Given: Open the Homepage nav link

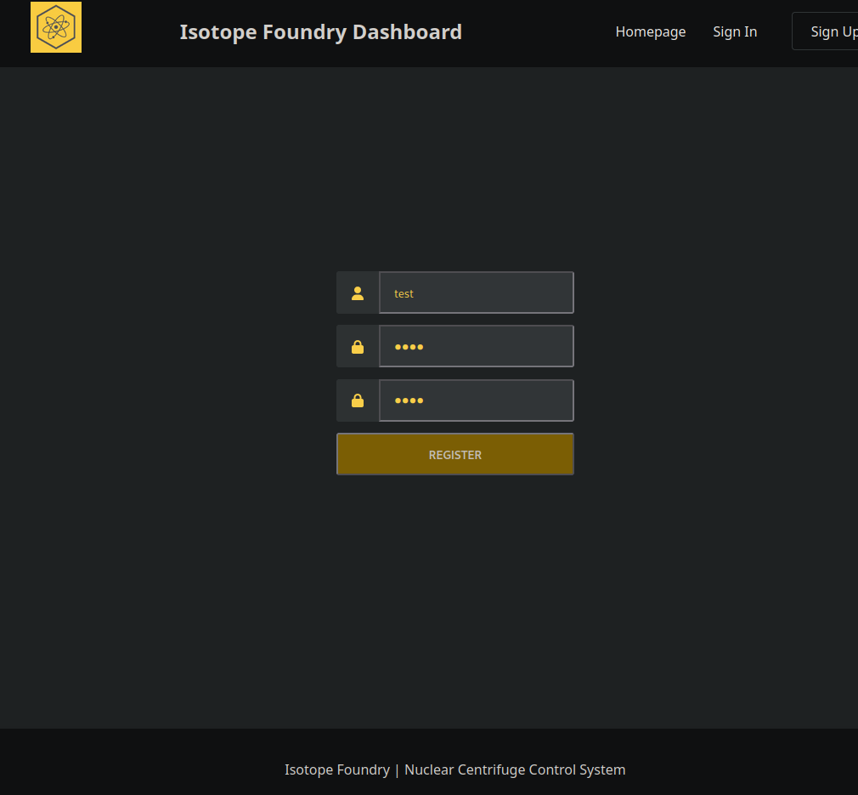Looking at the screenshot, I should (x=650, y=31).
